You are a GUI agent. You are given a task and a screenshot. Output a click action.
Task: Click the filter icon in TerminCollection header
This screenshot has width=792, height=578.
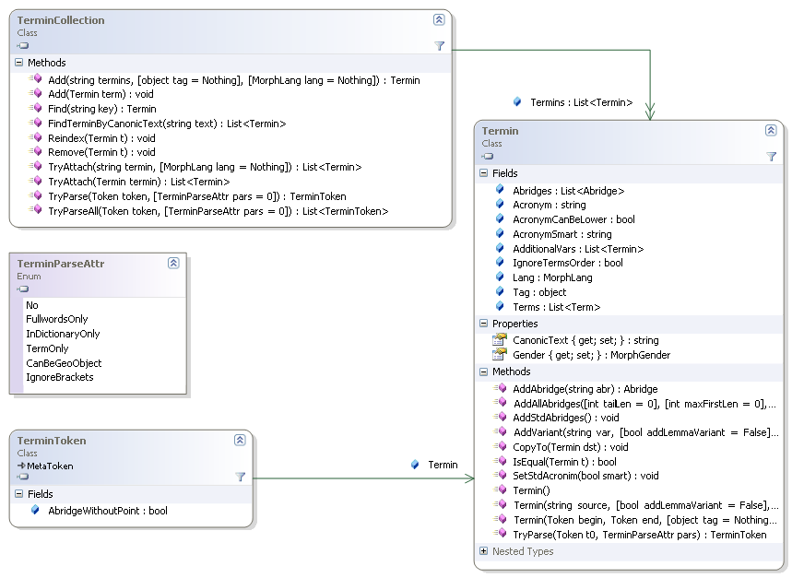tap(439, 45)
